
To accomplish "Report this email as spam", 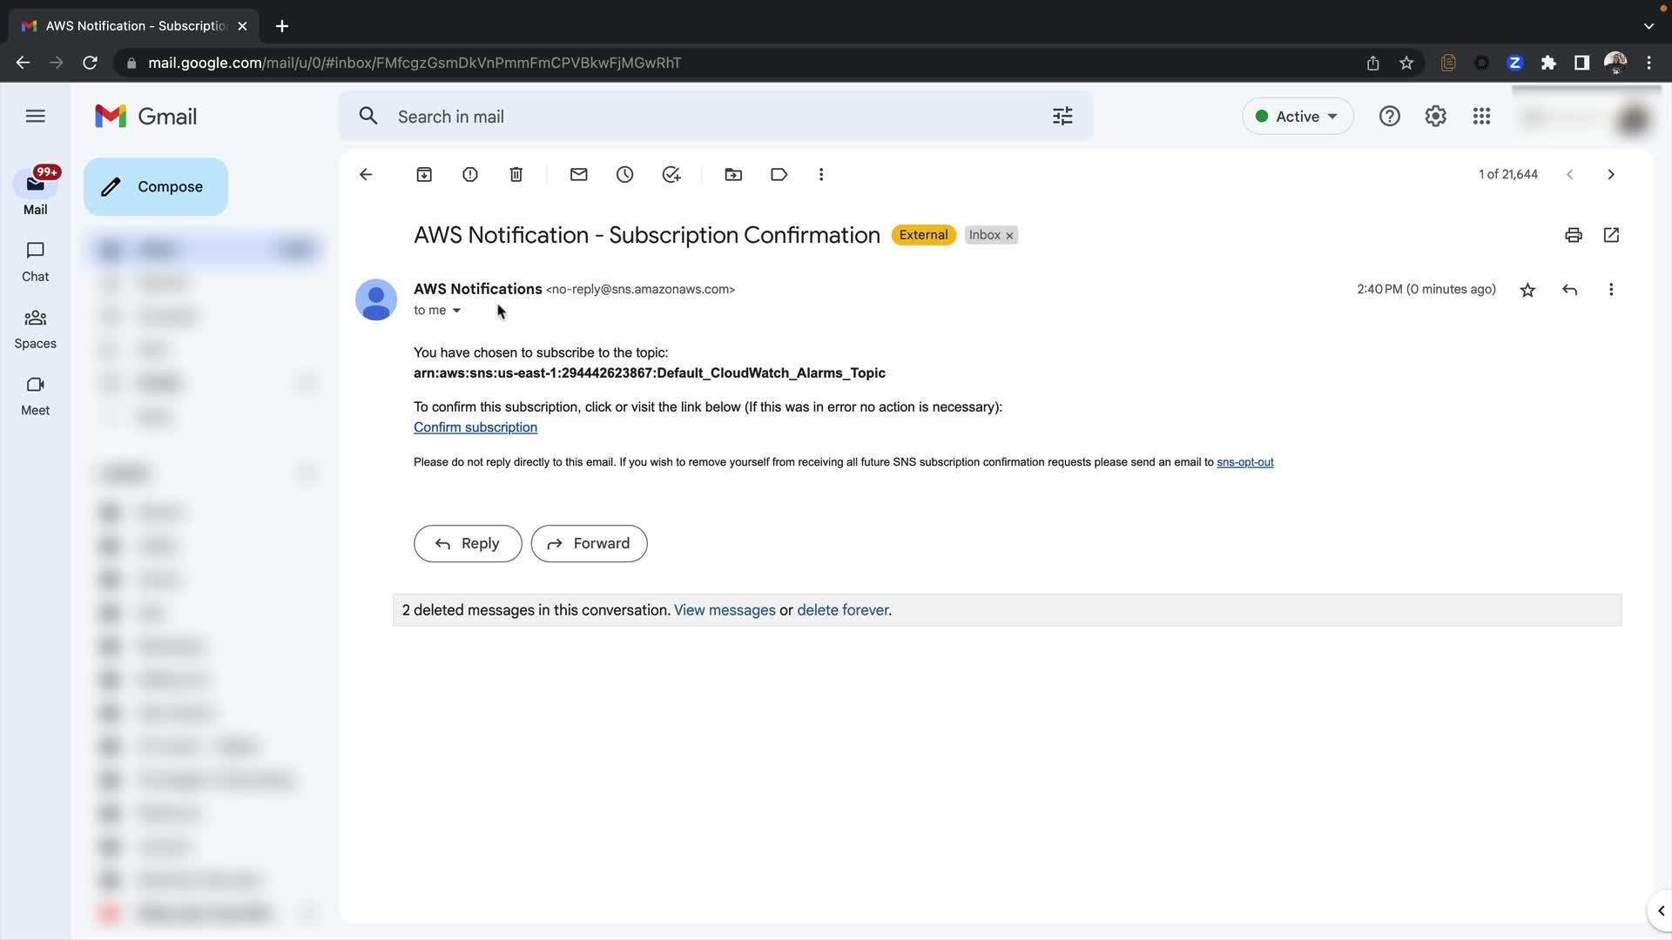I will click(470, 175).
